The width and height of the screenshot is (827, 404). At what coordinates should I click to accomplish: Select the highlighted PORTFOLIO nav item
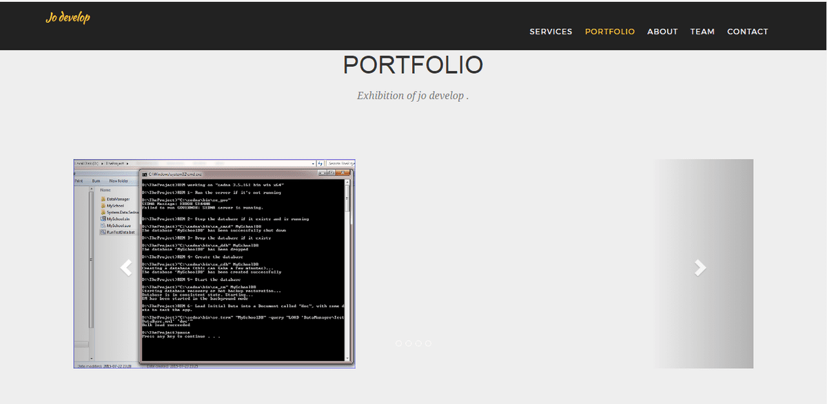pyautogui.click(x=610, y=32)
